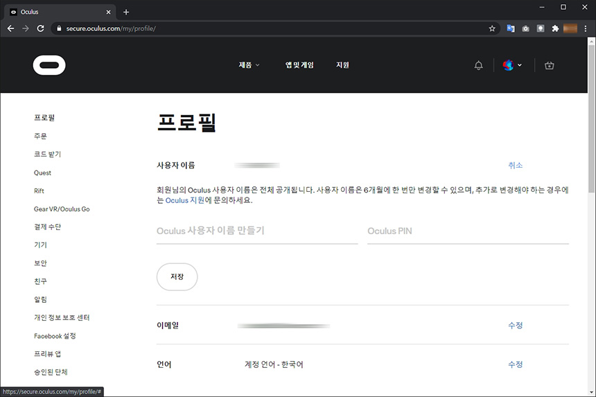Open 결제 수단 in sidebar
Screen dimensions: 596x397
[48, 227]
